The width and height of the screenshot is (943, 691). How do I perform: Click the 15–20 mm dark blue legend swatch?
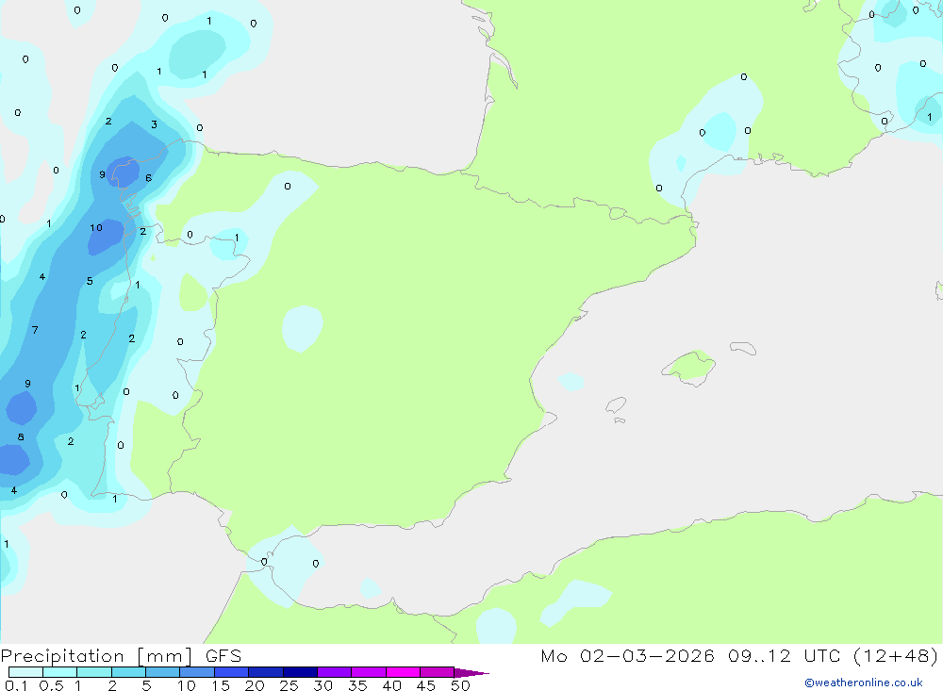[231, 672]
